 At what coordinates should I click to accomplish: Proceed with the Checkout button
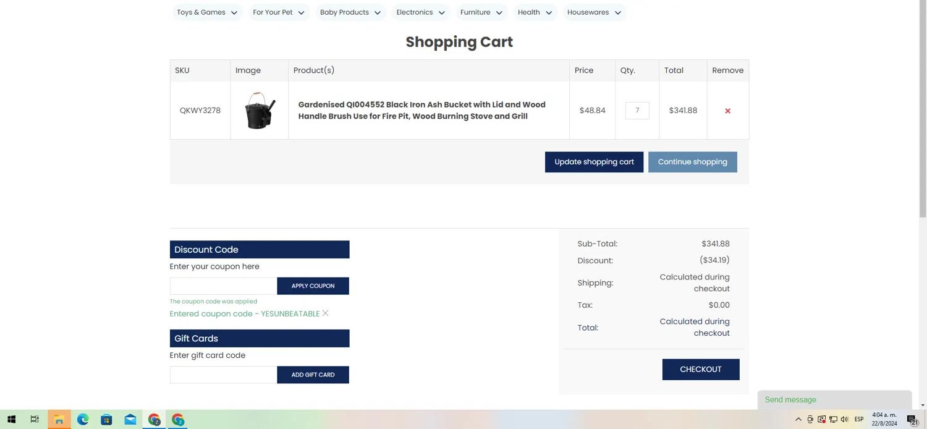[700, 370]
